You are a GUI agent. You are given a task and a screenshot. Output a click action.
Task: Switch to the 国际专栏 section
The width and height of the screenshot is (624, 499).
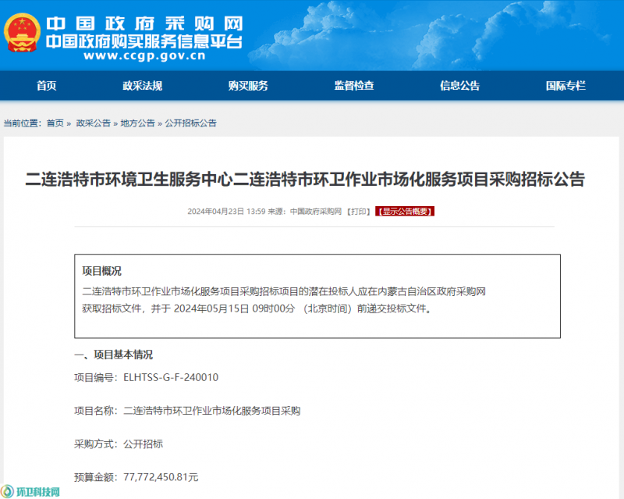565,86
